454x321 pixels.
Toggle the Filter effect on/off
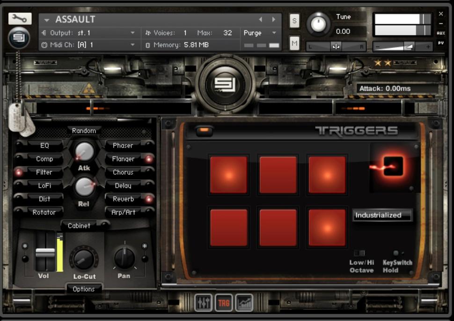coord(19,172)
